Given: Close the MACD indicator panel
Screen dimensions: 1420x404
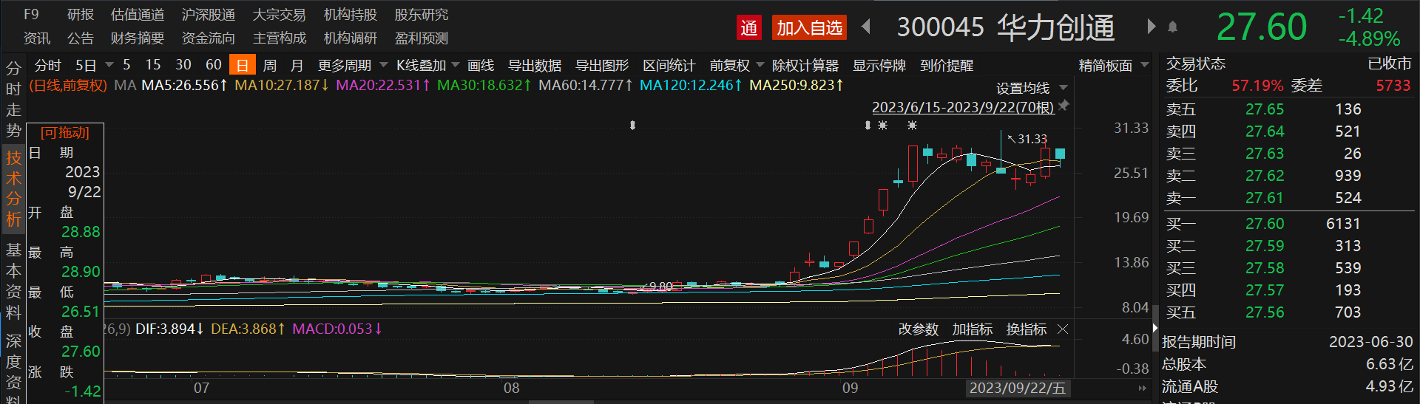Looking at the screenshot, I should pos(1063,329).
